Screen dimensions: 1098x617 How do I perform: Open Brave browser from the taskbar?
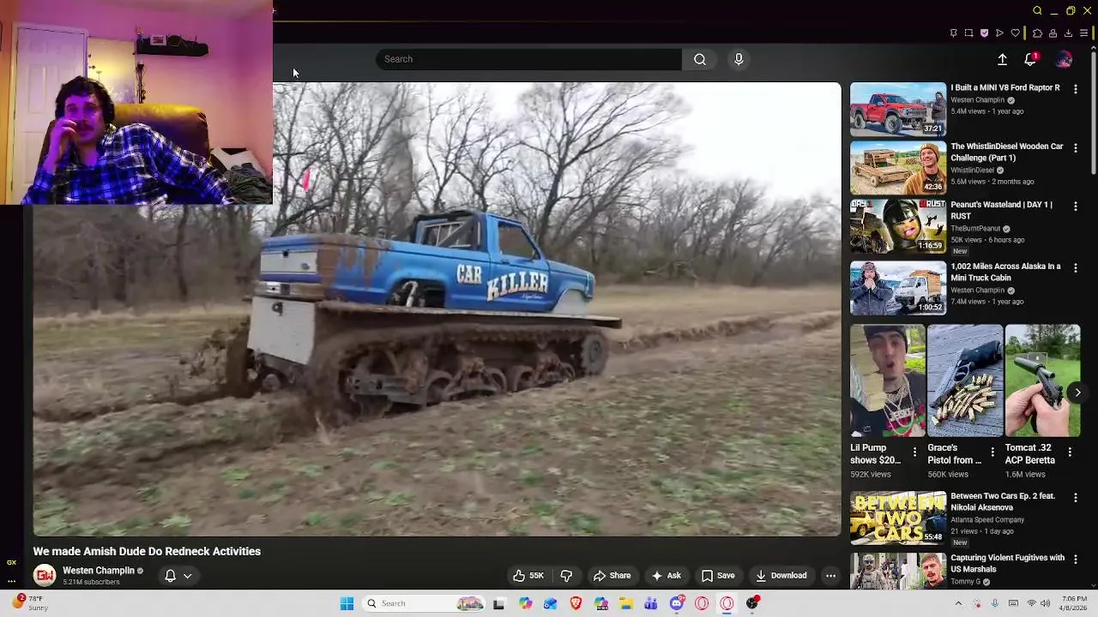(576, 603)
